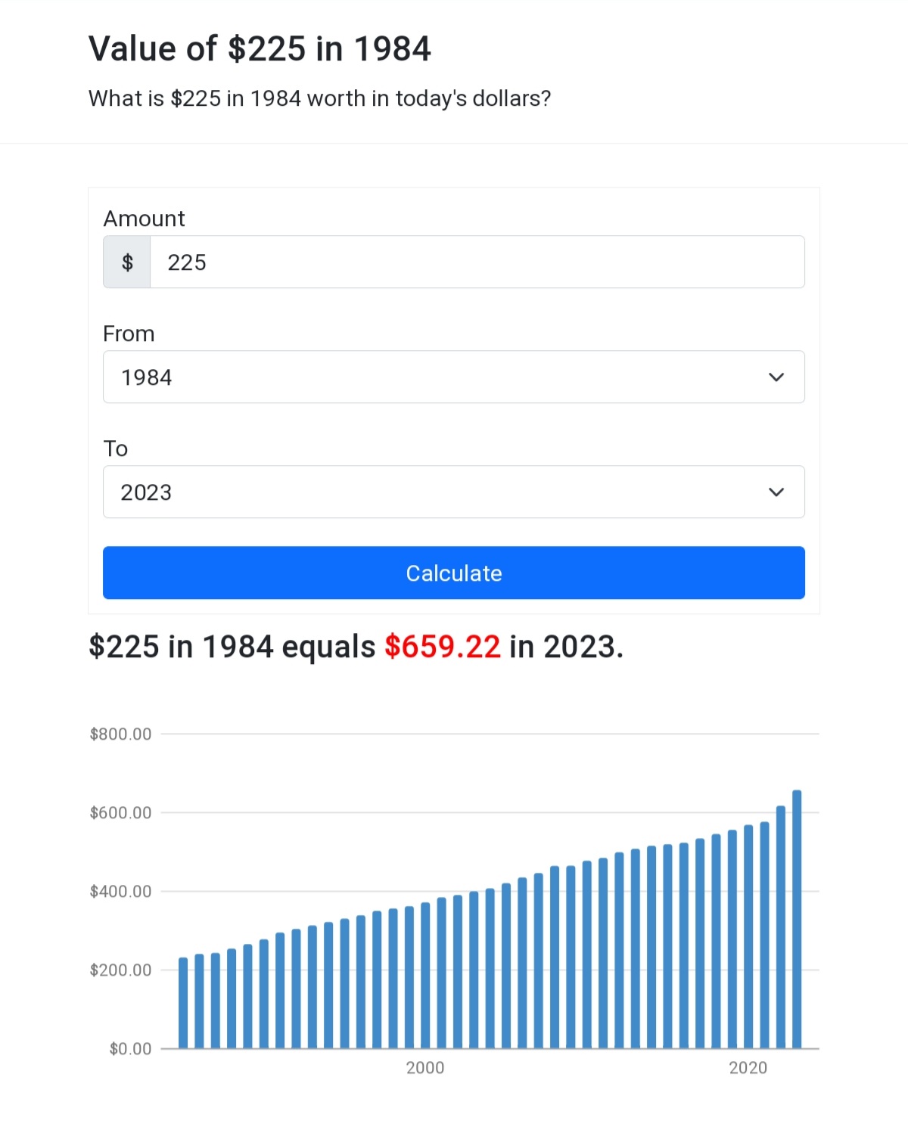Click the $0.00 y-axis label

(130, 1049)
